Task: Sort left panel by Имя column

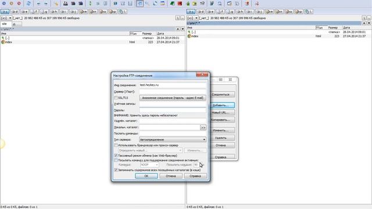Action: (65, 34)
